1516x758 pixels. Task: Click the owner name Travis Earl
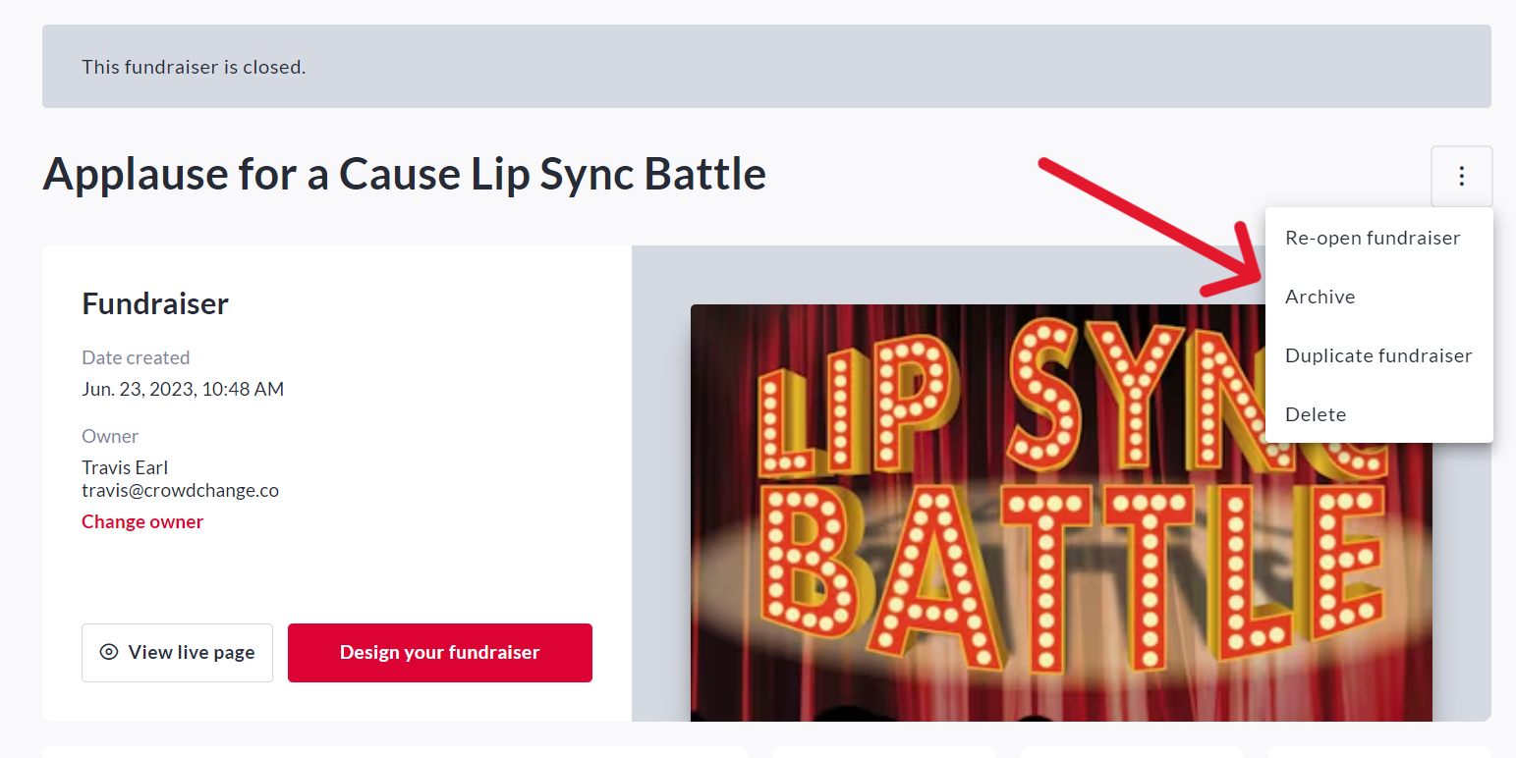point(125,467)
